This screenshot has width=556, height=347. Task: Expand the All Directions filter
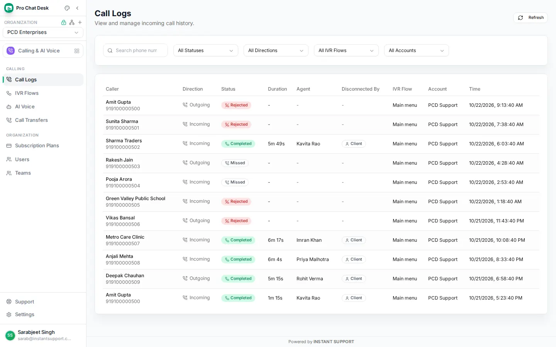click(x=276, y=51)
